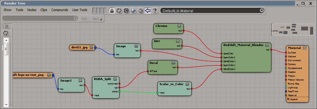Click the Image1 node collapse icon
Image resolution: width=317 pixels, height=109 pixels.
pyautogui.click(x=80, y=81)
